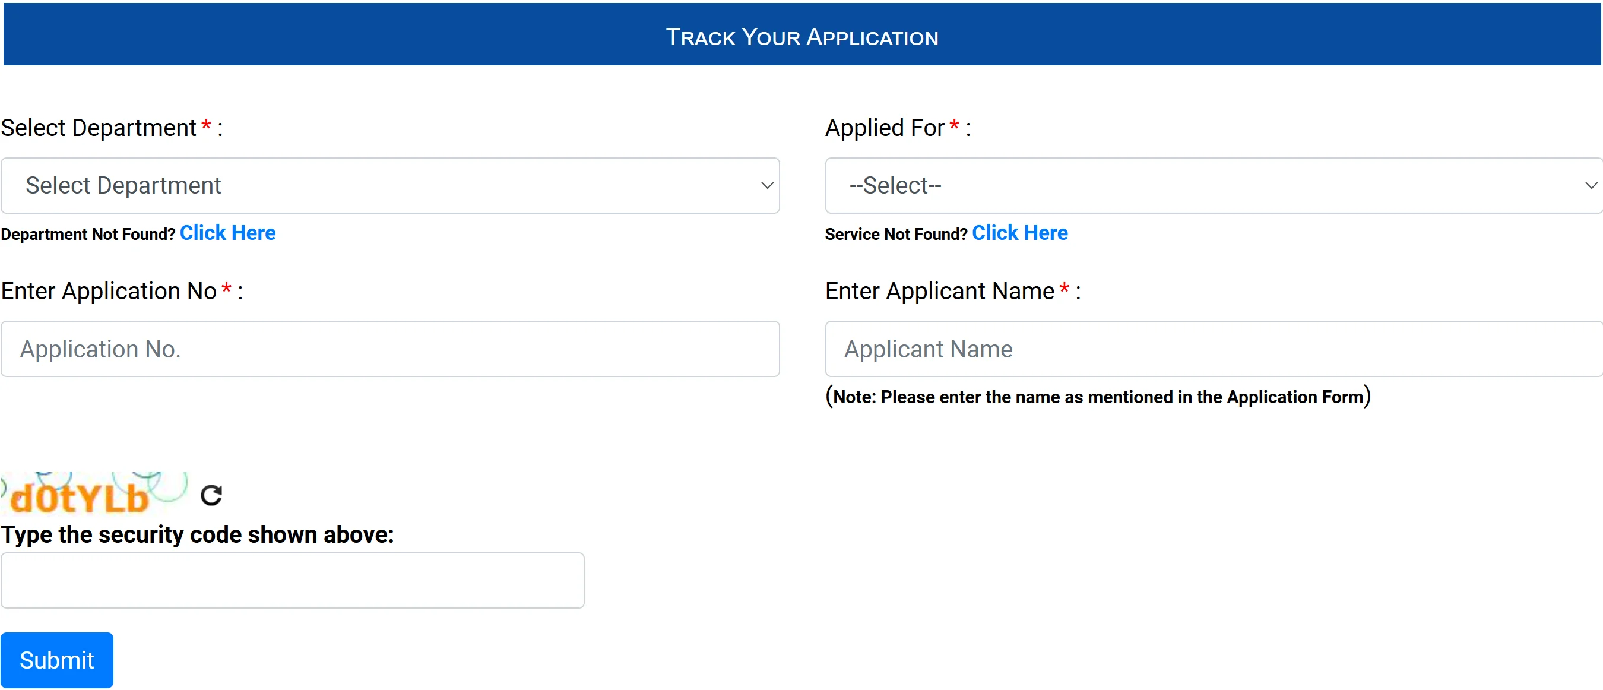Click the 'Service Not Found?' text
Screen dimensions: 1603x690
pyautogui.click(x=895, y=235)
